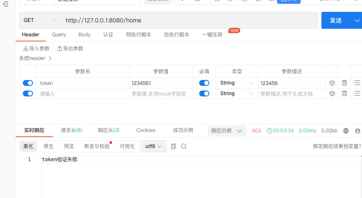Toggle the empty row enabled switch

tap(28, 93)
